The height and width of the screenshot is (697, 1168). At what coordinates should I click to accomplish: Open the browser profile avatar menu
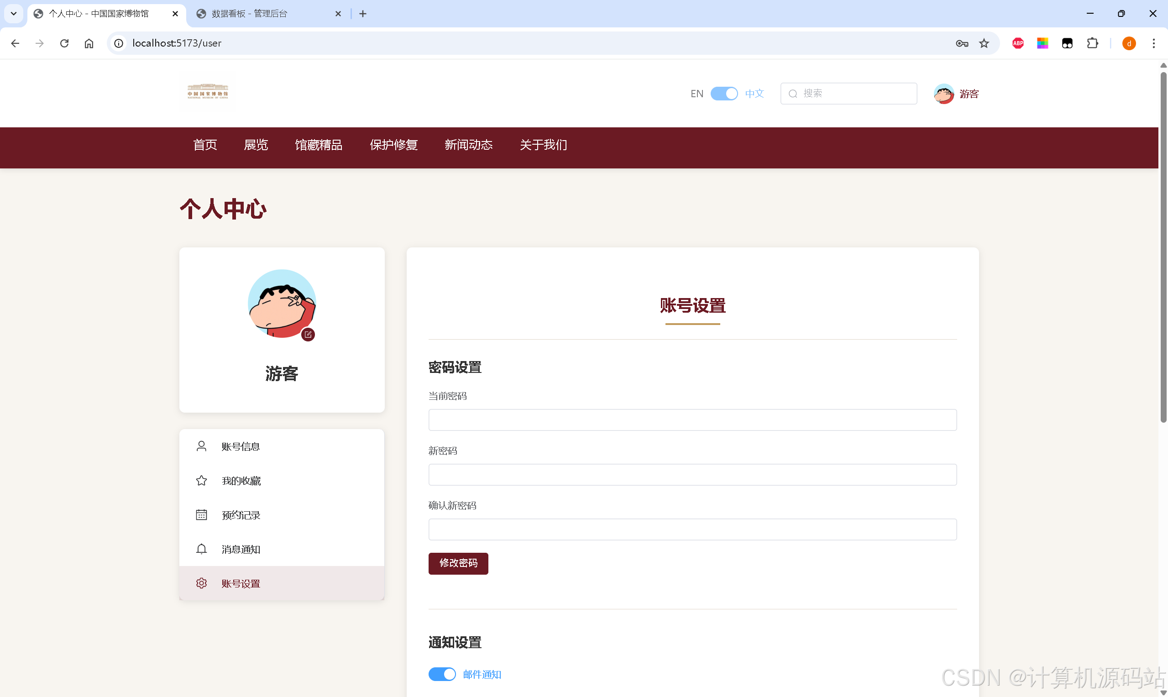1129,43
